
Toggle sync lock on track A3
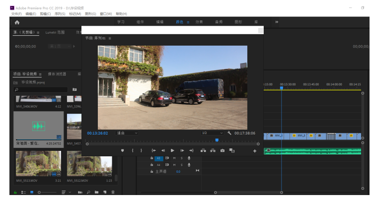point(167,158)
